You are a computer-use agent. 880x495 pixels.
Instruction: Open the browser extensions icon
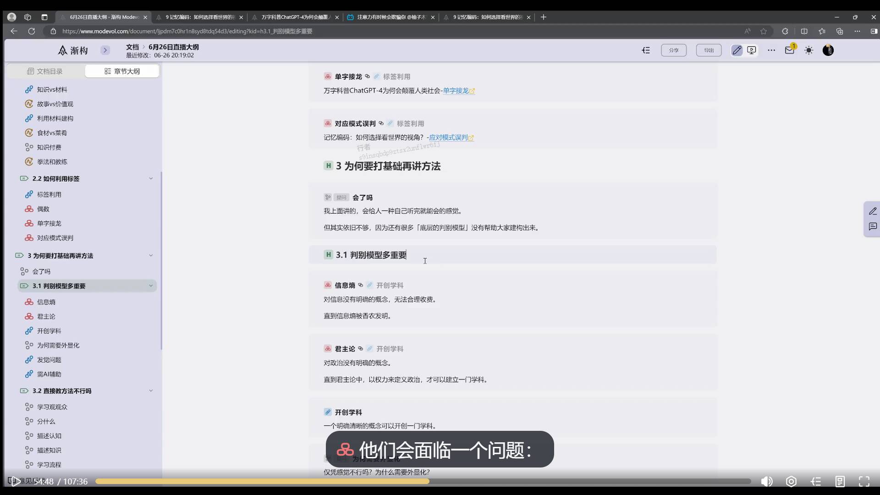pyautogui.click(x=785, y=31)
